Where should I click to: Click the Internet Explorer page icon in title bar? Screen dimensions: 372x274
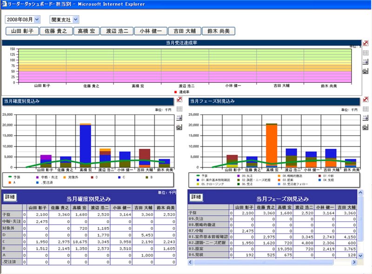coord(4,4)
